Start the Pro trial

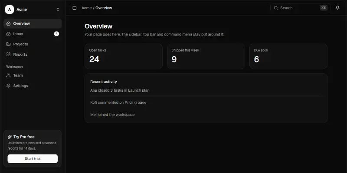(x=33, y=159)
